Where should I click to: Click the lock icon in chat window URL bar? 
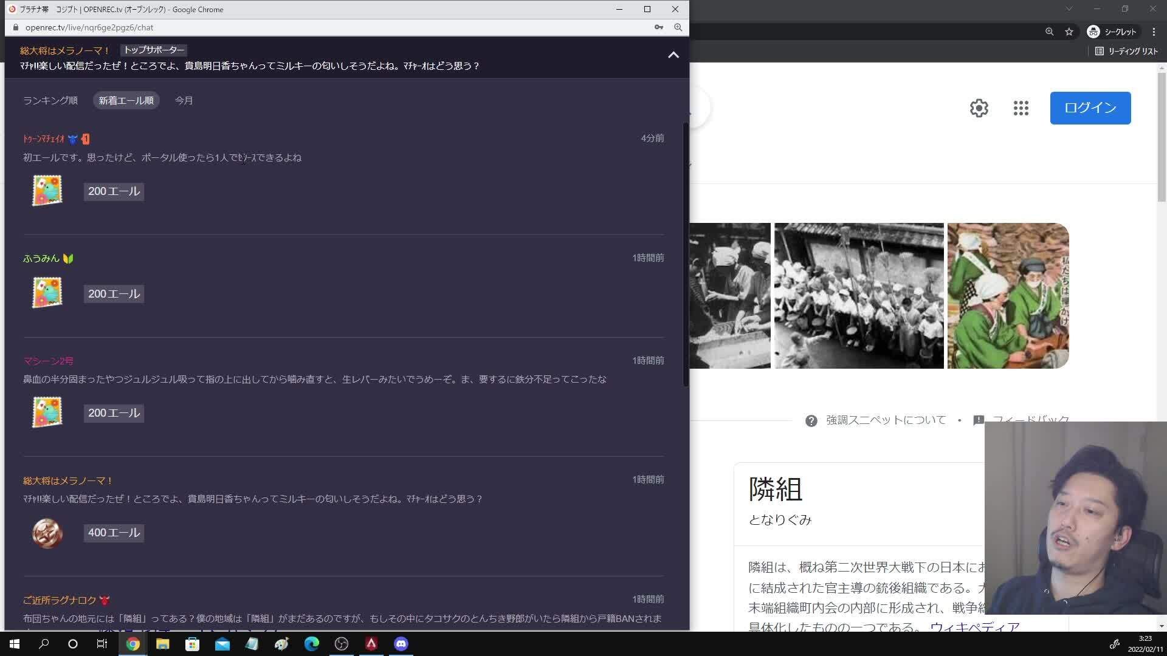click(x=16, y=27)
